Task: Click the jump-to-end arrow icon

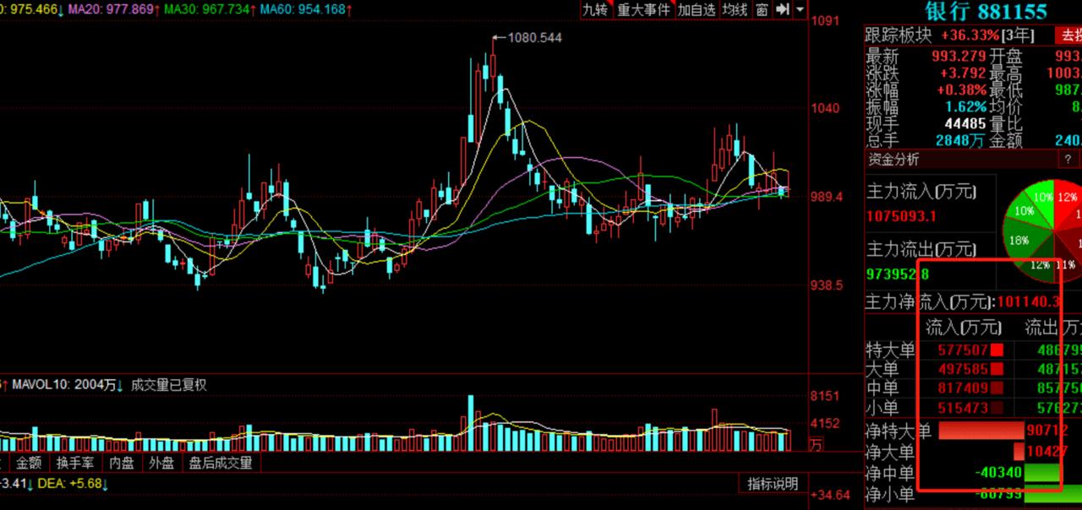Action: (783, 9)
